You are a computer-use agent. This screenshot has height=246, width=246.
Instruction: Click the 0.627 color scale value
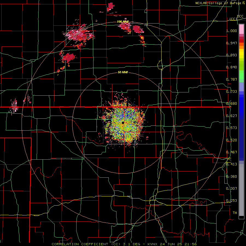pyautogui.click(x=232, y=116)
